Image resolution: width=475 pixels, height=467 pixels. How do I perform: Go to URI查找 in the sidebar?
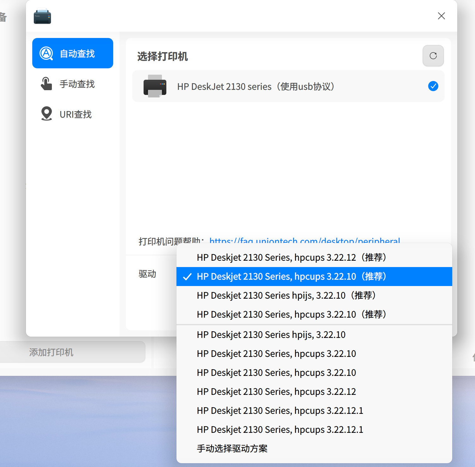73,114
